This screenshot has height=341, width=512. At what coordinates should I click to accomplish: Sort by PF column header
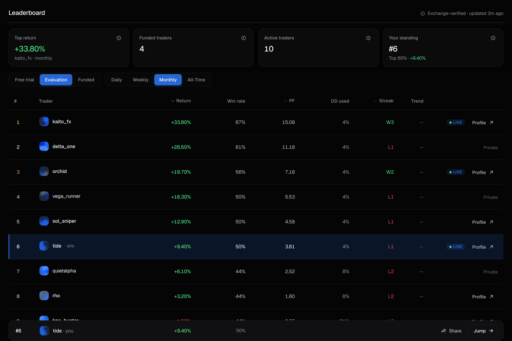click(x=289, y=101)
